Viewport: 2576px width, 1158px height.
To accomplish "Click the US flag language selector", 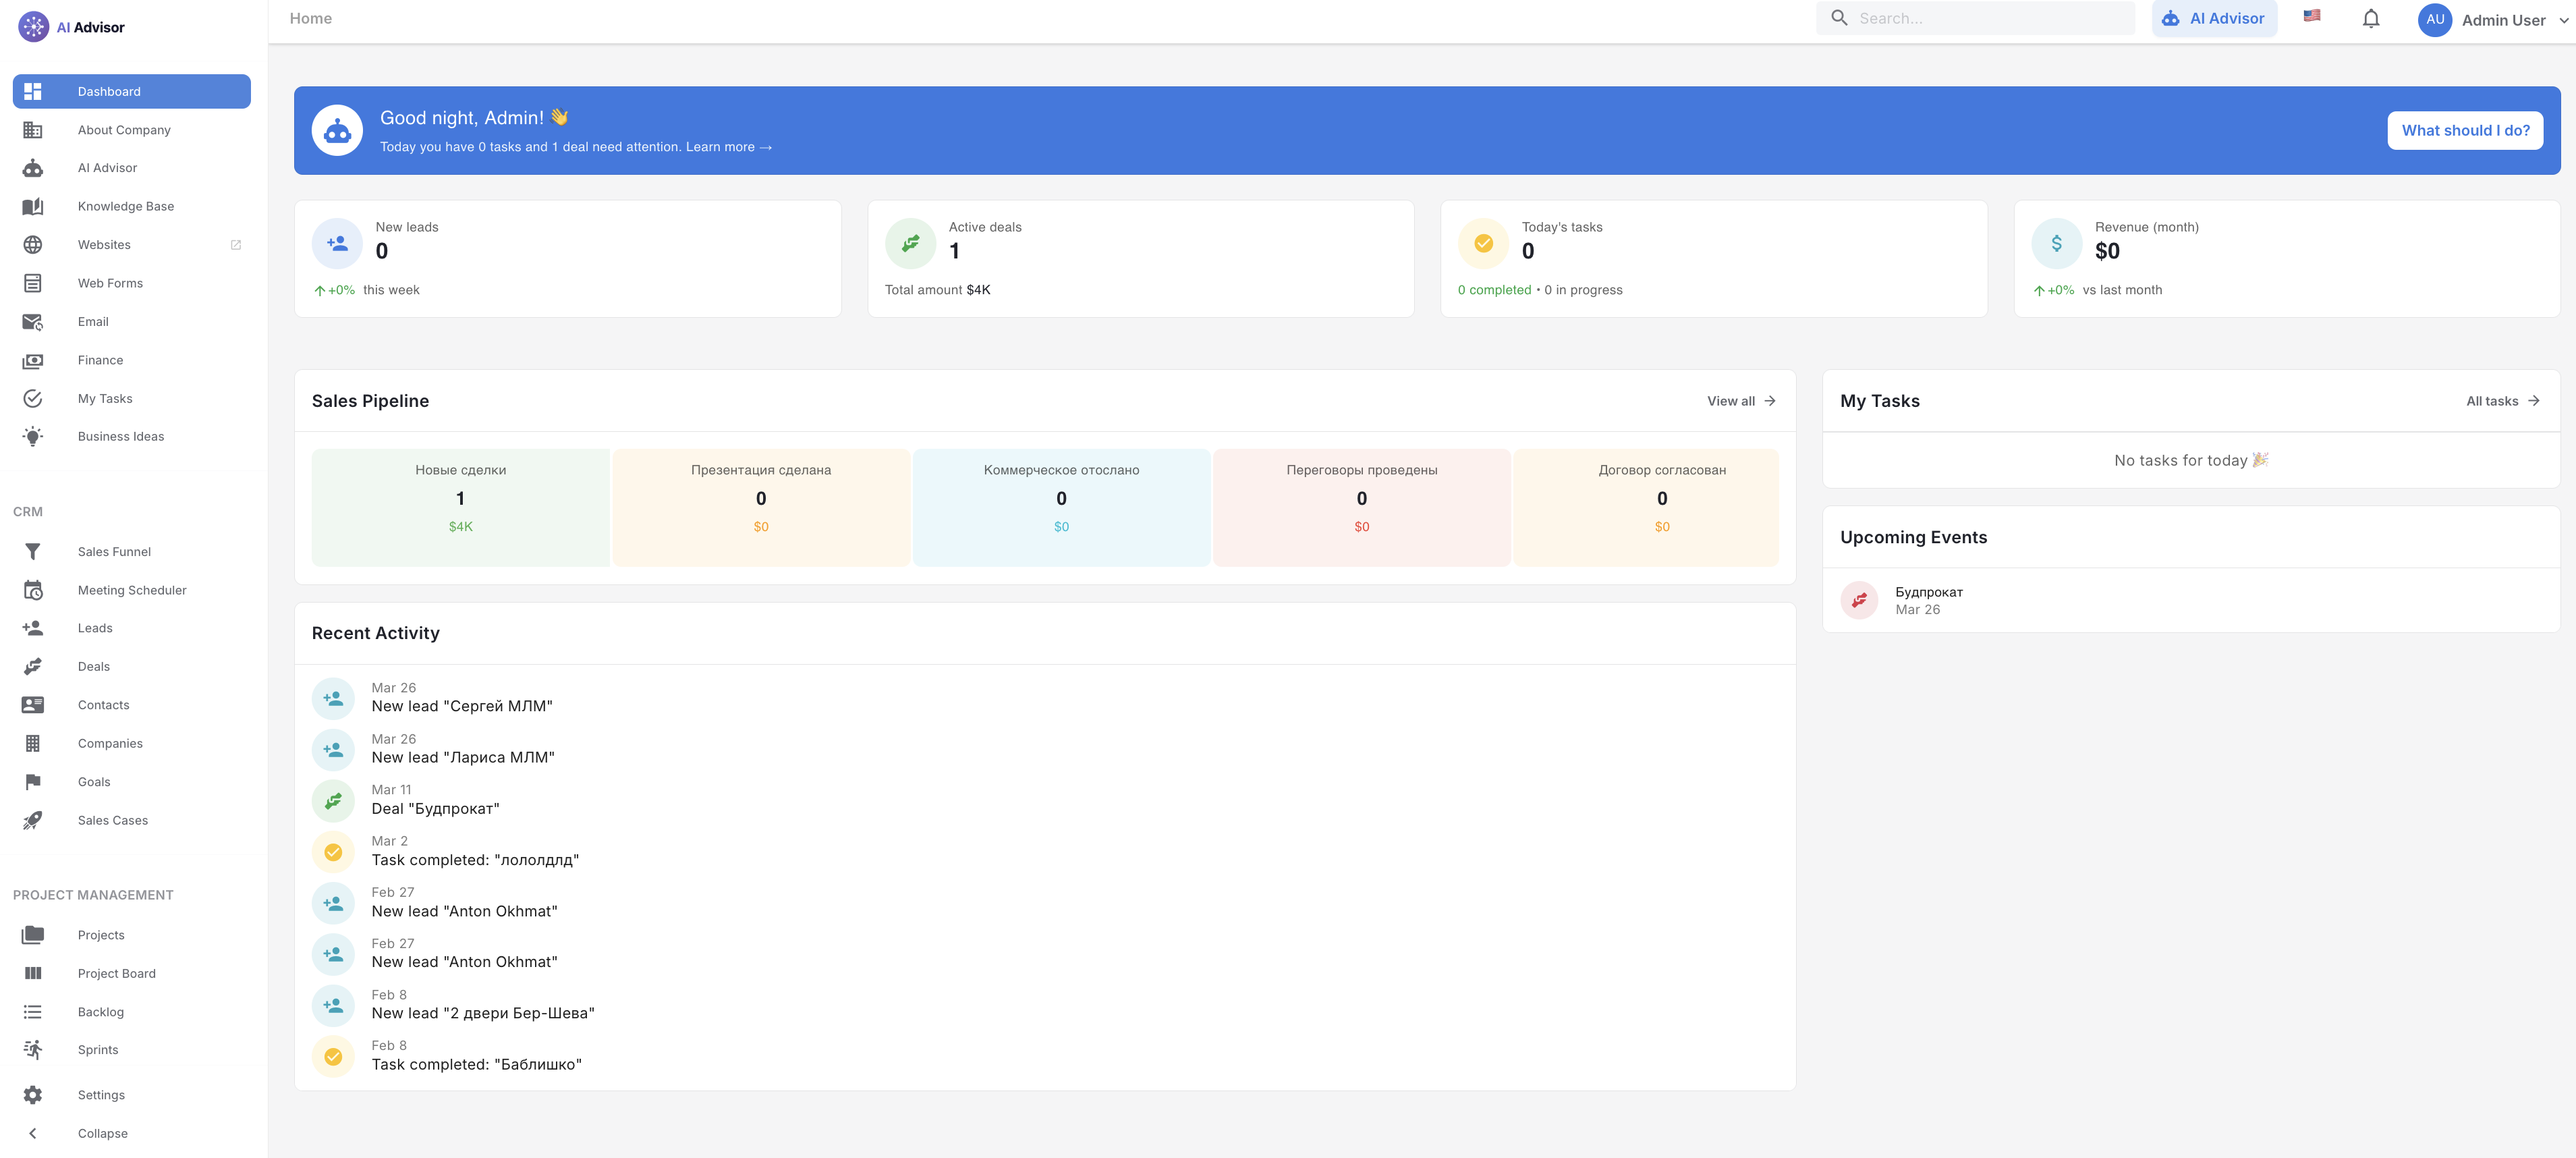I will pos(2312,15).
